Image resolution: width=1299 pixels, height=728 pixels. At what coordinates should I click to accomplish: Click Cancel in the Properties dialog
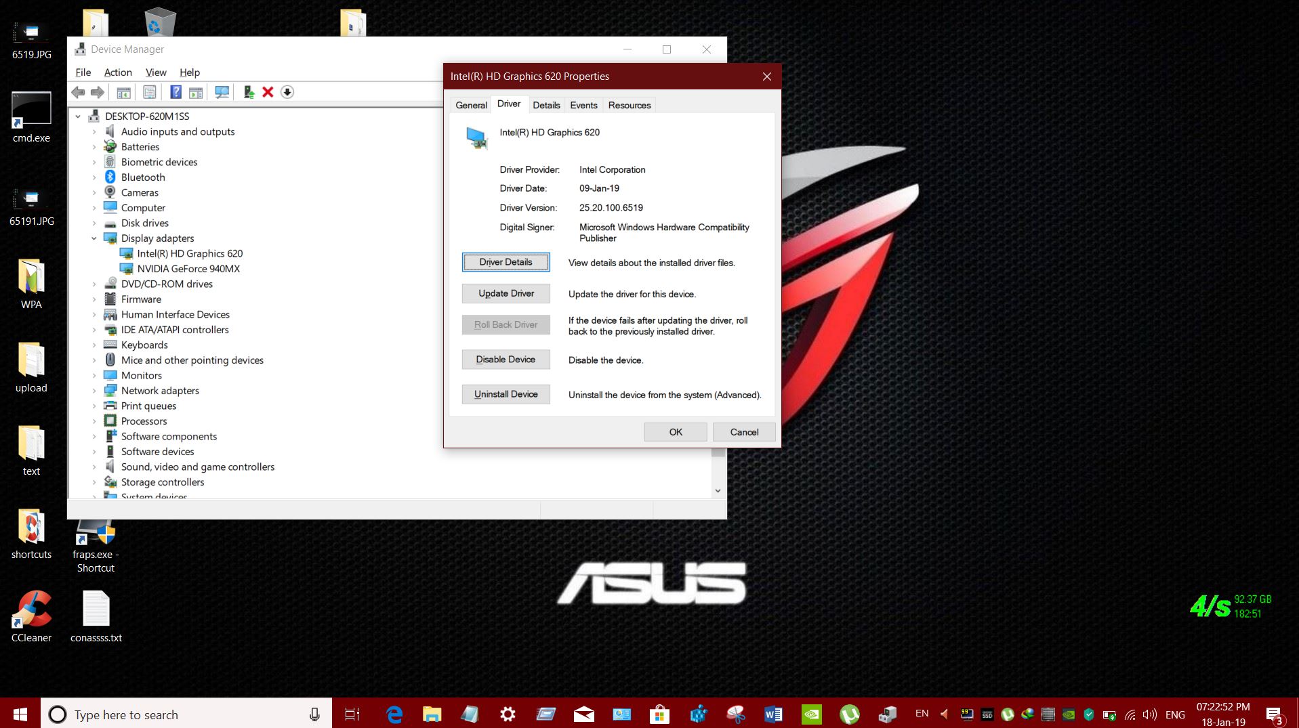click(744, 432)
